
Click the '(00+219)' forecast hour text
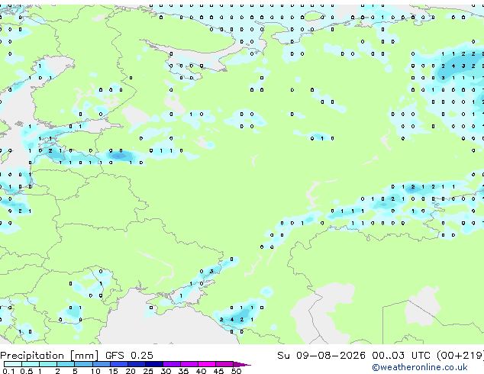tap(460, 356)
